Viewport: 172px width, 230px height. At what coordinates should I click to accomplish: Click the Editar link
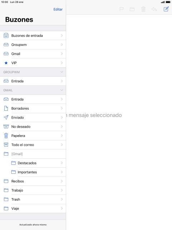tap(58, 9)
